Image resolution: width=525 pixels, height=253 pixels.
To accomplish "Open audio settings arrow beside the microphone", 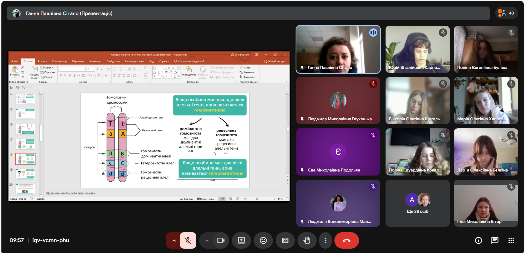I will coord(174,240).
